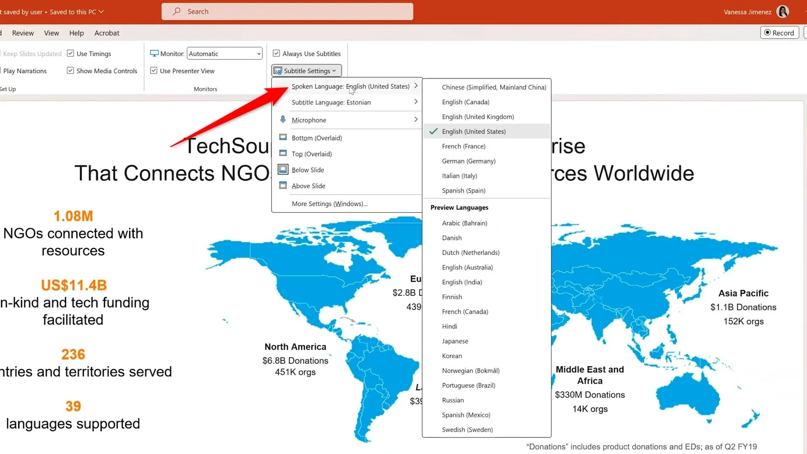Click the Monitor Automatic dropdown
Screen dimensions: 807x454
point(224,53)
